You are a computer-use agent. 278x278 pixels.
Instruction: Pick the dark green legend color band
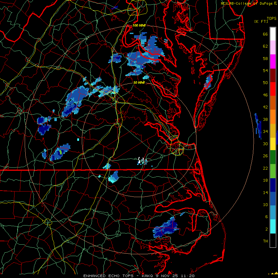point(273,157)
